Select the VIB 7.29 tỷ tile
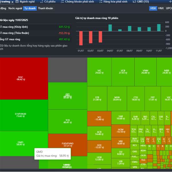The width and height of the screenshot is (172, 172). (121, 163)
